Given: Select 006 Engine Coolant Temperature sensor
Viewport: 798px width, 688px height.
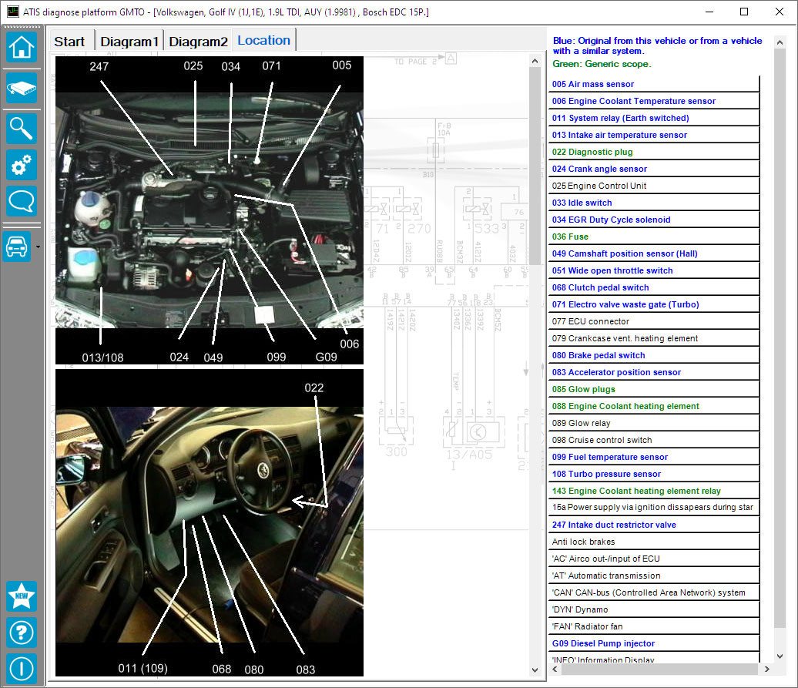Looking at the screenshot, I should coord(653,101).
